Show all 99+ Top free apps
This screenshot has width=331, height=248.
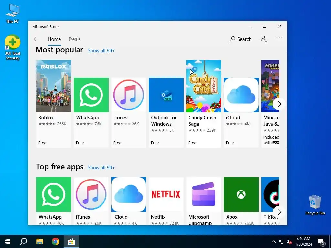(x=101, y=168)
